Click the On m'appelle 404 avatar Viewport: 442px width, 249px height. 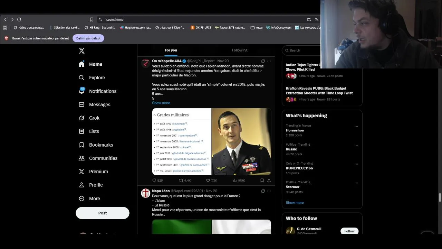point(145,63)
